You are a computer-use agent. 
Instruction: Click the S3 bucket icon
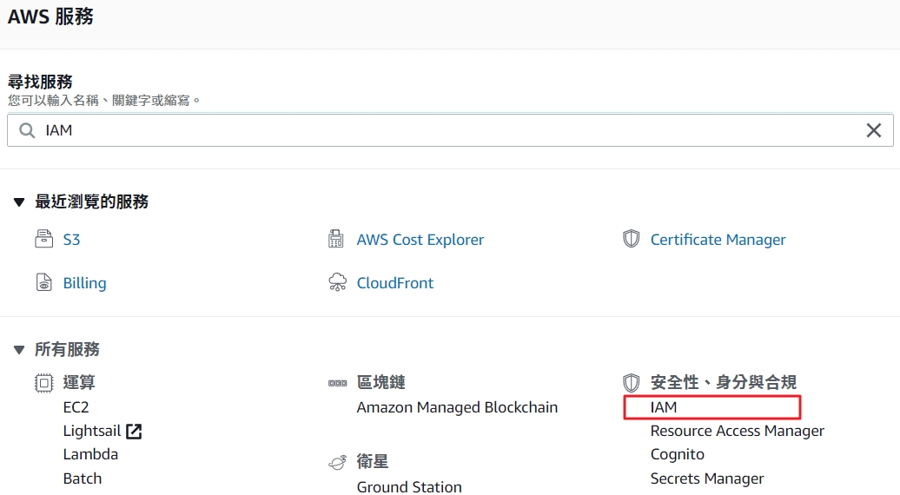coord(44,239)
